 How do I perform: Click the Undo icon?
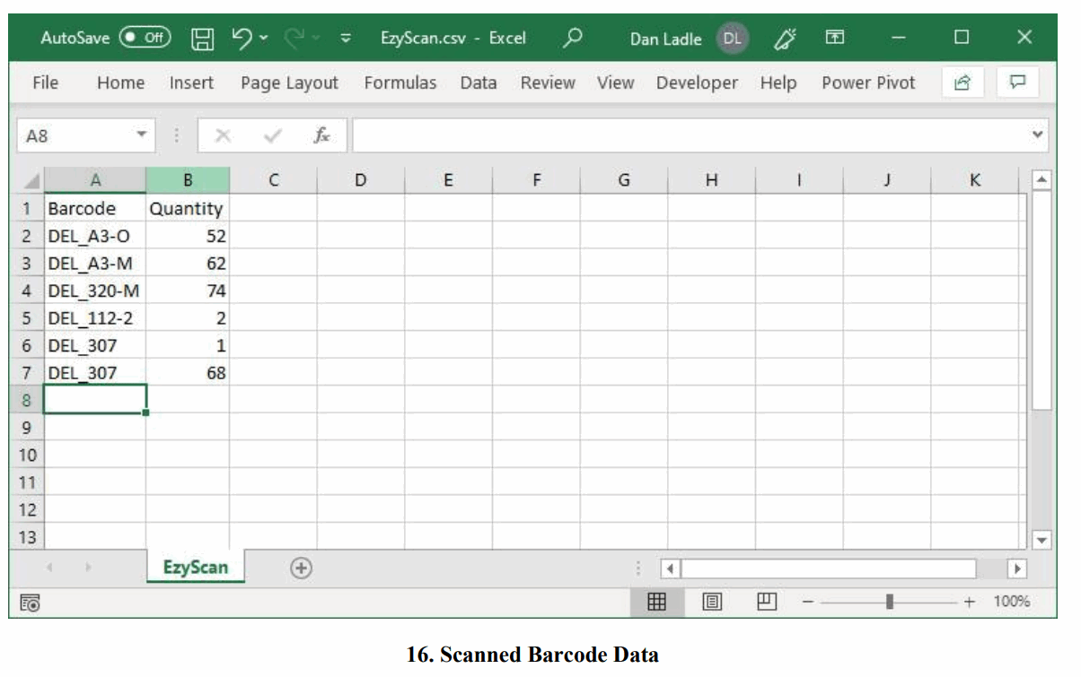point(242,38)
